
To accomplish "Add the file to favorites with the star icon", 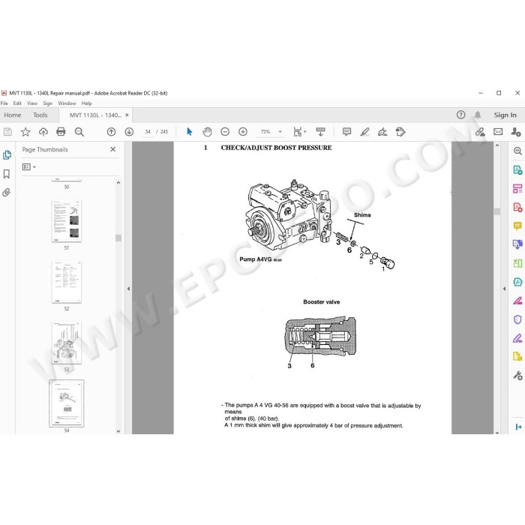I will pos(25,132).
